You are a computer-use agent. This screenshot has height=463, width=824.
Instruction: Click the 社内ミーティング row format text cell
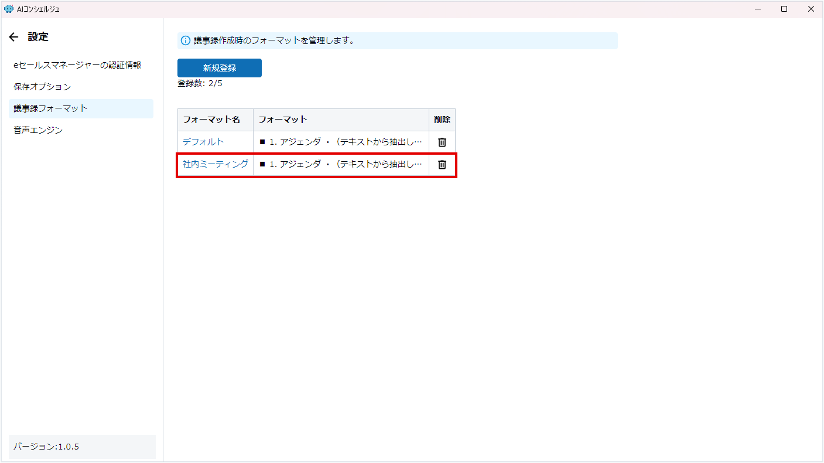coord(340,164)
